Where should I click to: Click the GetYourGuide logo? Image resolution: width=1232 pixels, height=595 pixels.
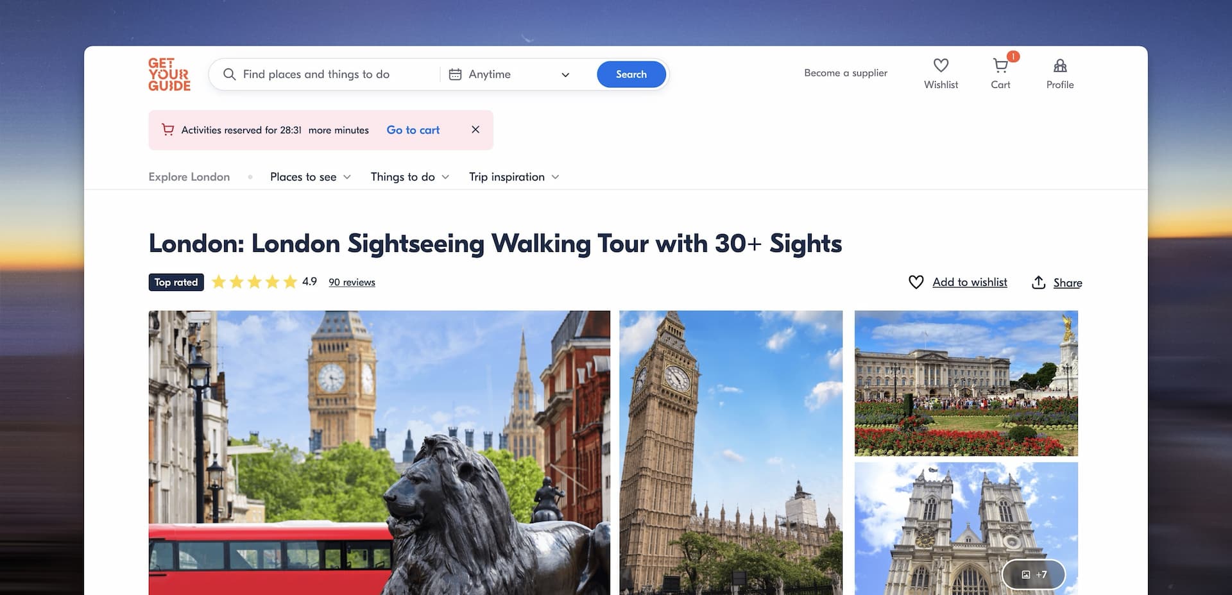click(169, 74)
